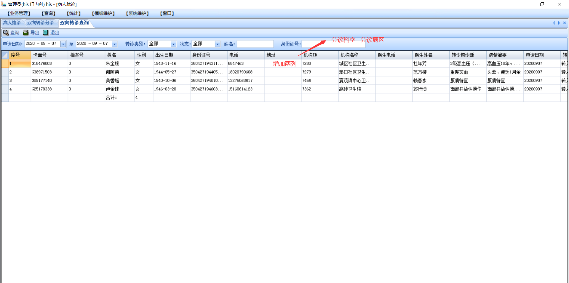This screenshot has width=569, height=283.
Task: Open the end date dropdown after 至
Action: tap(114, 44)
